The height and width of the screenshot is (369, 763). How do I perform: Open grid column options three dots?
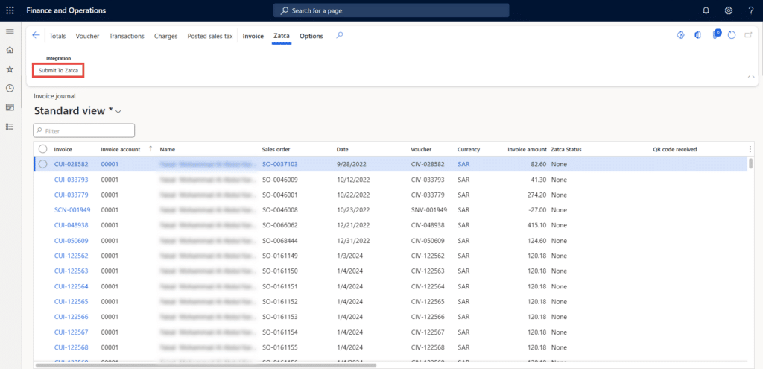[750, 149]
